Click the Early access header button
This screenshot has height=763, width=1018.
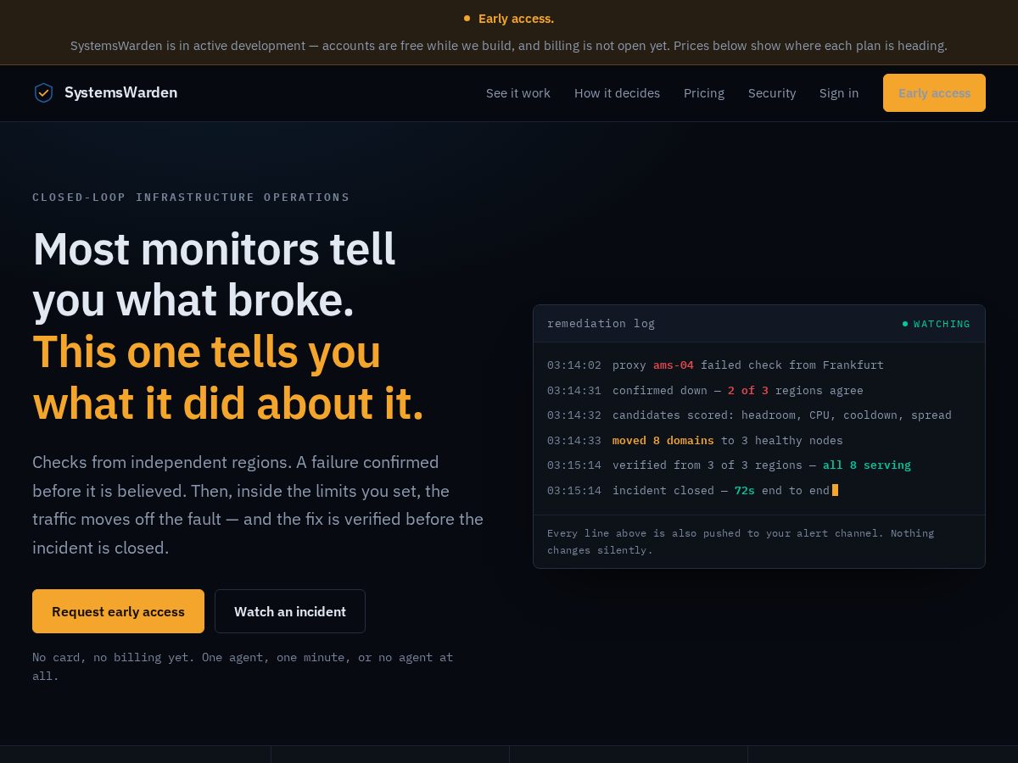coord(934,93)
